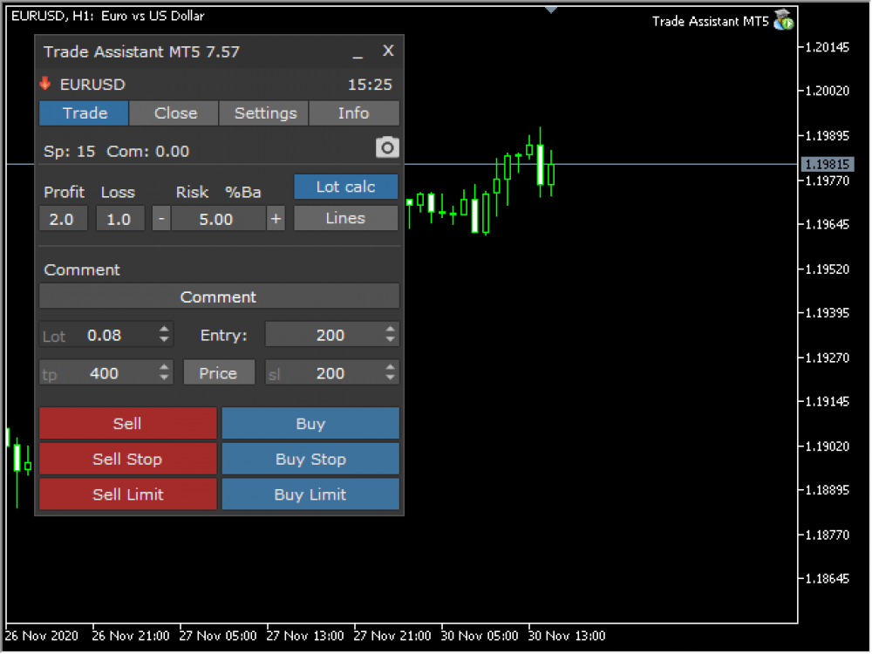Increase Lot using the up spinner arrow
This screenshot has height=654, width=872.
(164, 330)
